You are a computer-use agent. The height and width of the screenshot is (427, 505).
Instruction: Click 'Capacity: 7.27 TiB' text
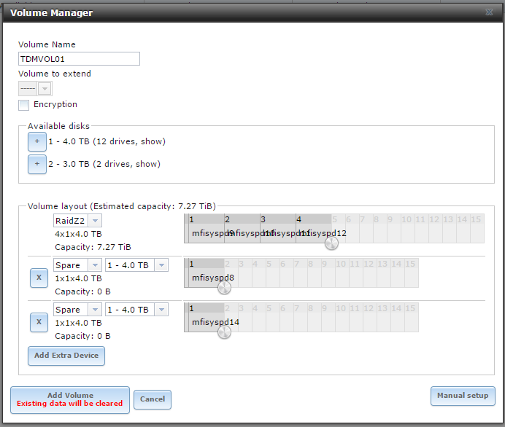pos(93,247)
